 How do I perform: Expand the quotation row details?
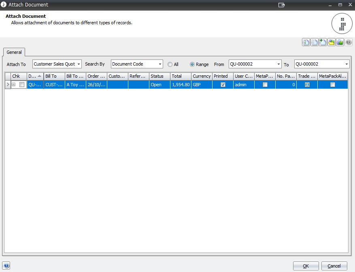point(14,85)
